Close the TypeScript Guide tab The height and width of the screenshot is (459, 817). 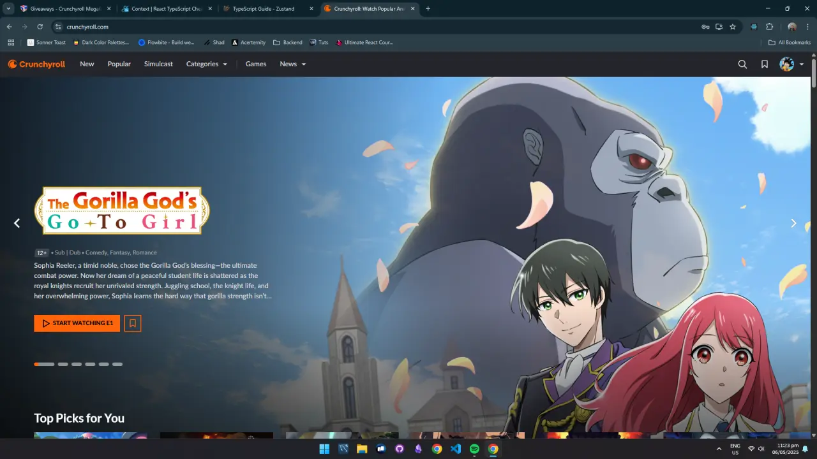pyautogui.click(x=311, y=9)
